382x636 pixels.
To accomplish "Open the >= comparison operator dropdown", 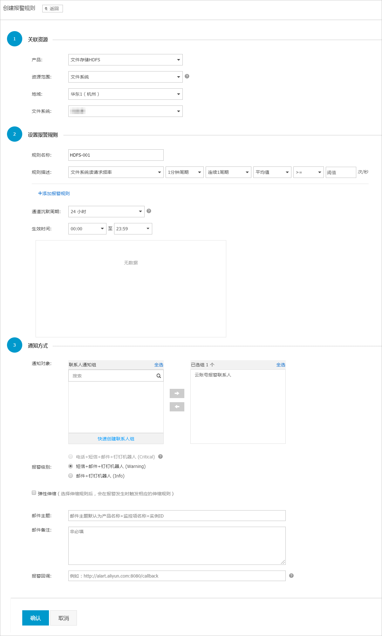I will 309,172.
